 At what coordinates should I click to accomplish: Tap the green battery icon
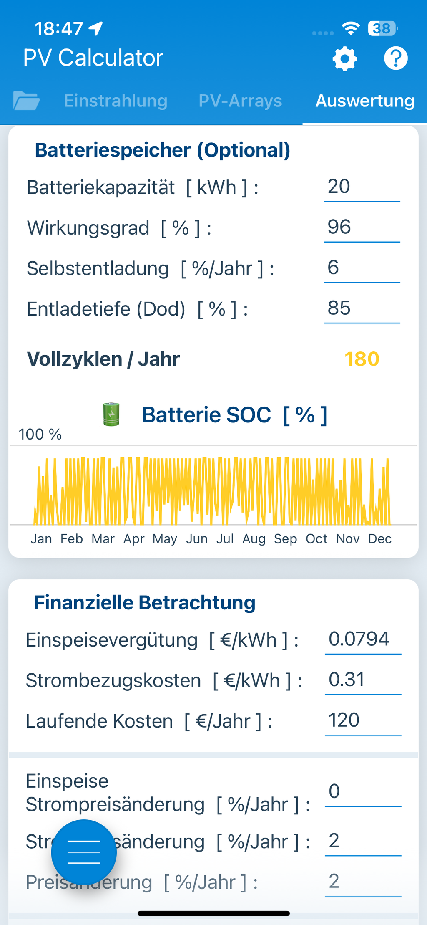[111, 414]
